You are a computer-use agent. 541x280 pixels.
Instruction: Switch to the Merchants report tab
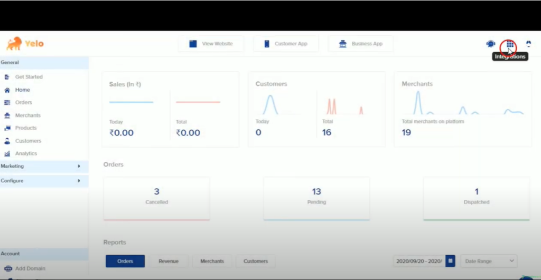[212, 261]
